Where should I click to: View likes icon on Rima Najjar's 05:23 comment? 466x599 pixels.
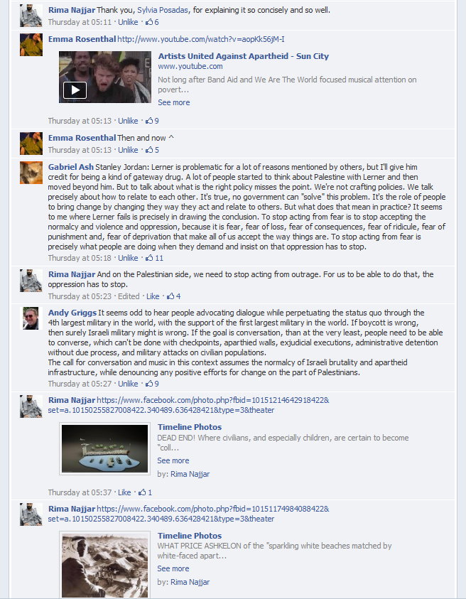[x=170, y=296]
